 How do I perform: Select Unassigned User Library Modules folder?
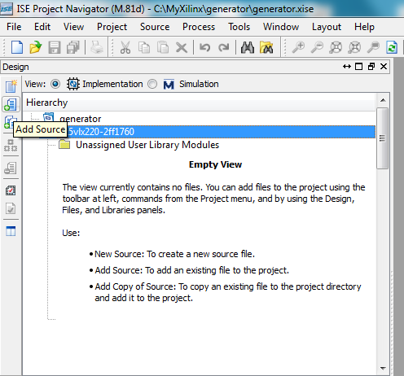click(x=147, y=145)
